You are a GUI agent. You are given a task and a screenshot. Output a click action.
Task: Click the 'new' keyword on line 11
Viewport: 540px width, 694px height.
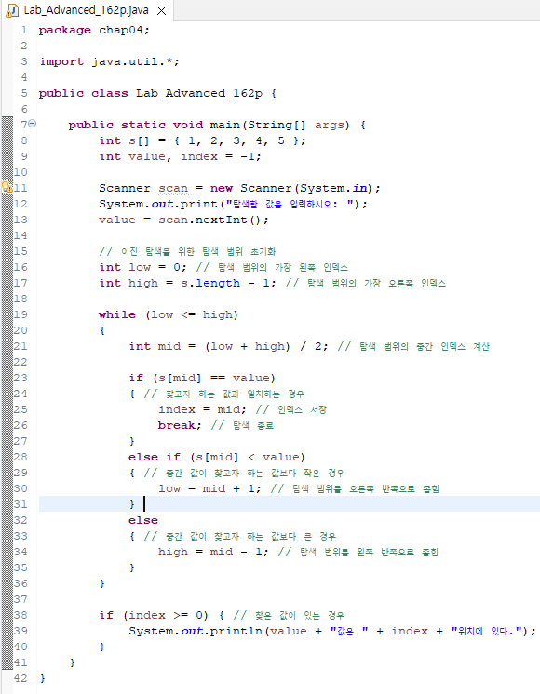point(221,188)
